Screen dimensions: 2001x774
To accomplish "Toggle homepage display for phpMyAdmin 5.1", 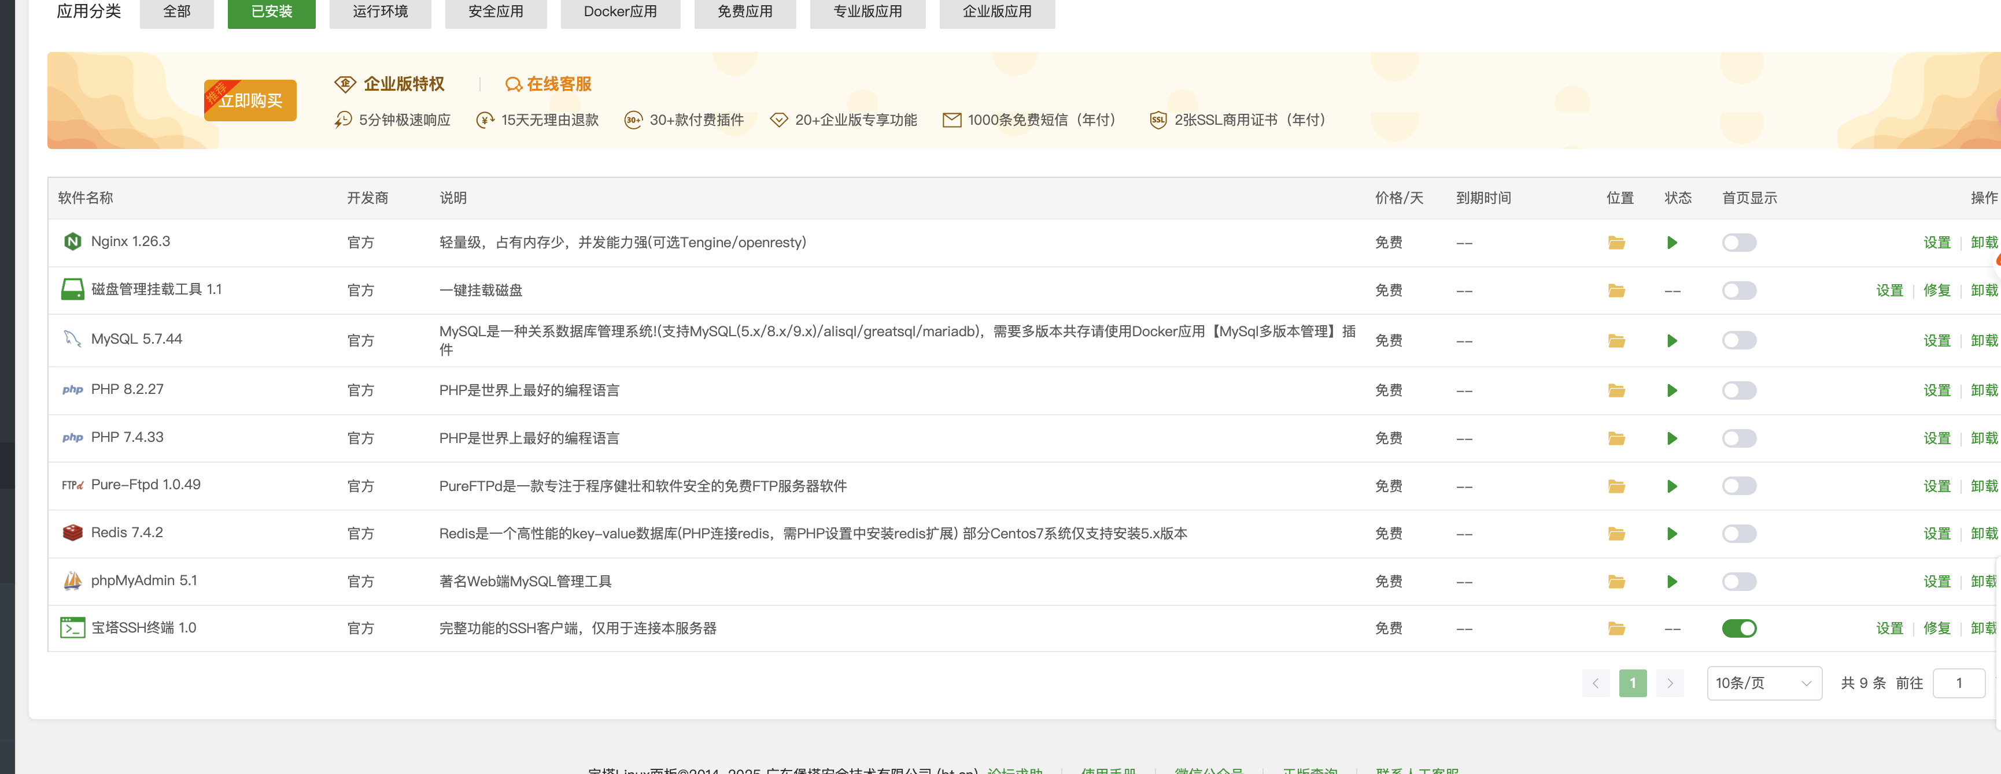I will coord(1738,582).
